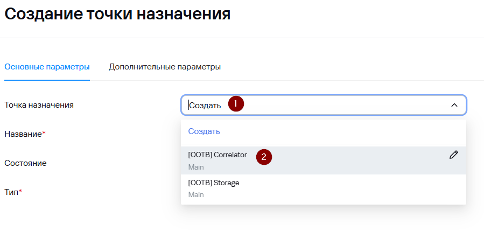Pick the [OOTB] Storage list option
484x231 pixels.
click(214, 183)
